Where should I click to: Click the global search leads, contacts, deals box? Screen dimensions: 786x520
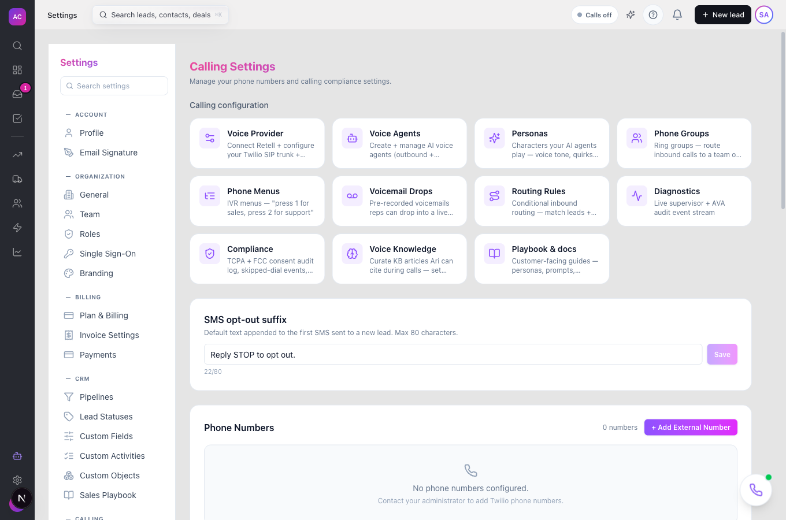[161, 15]
